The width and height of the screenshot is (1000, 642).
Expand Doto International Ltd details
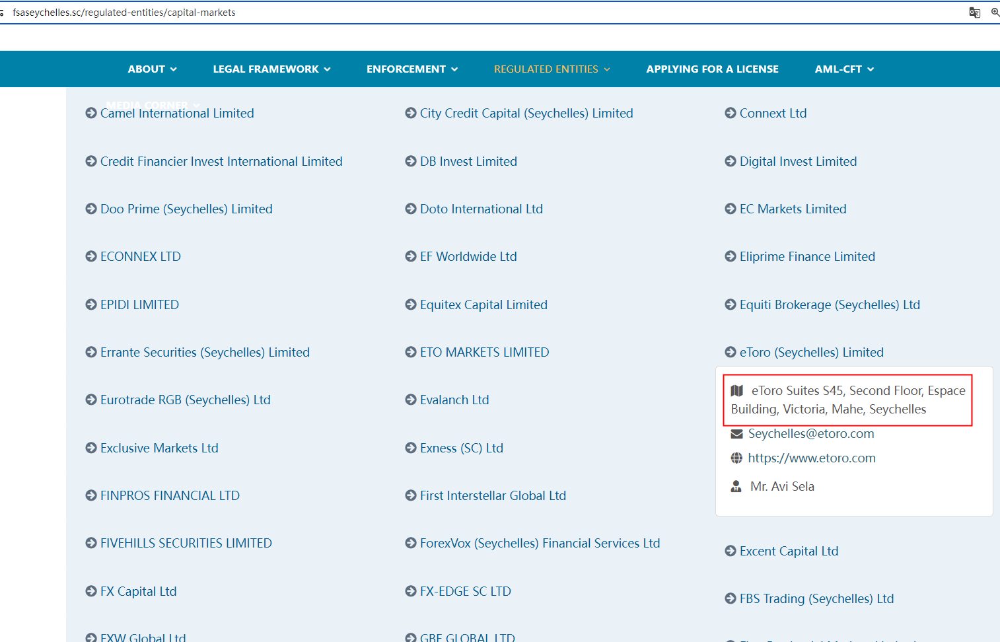coord(482,209)
